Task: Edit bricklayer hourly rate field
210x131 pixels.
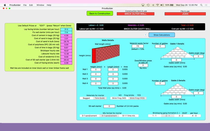Action: (x=66, y=51)
